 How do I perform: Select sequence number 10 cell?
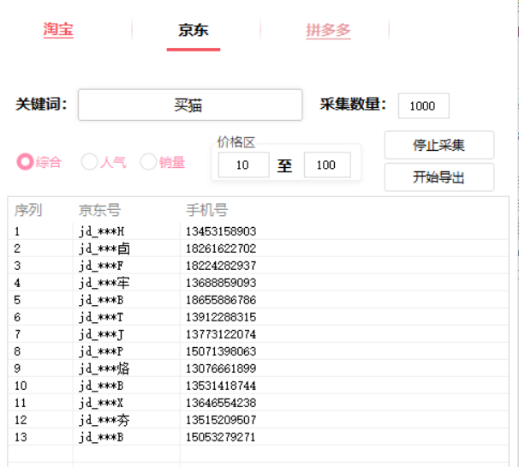click(21, 386)
